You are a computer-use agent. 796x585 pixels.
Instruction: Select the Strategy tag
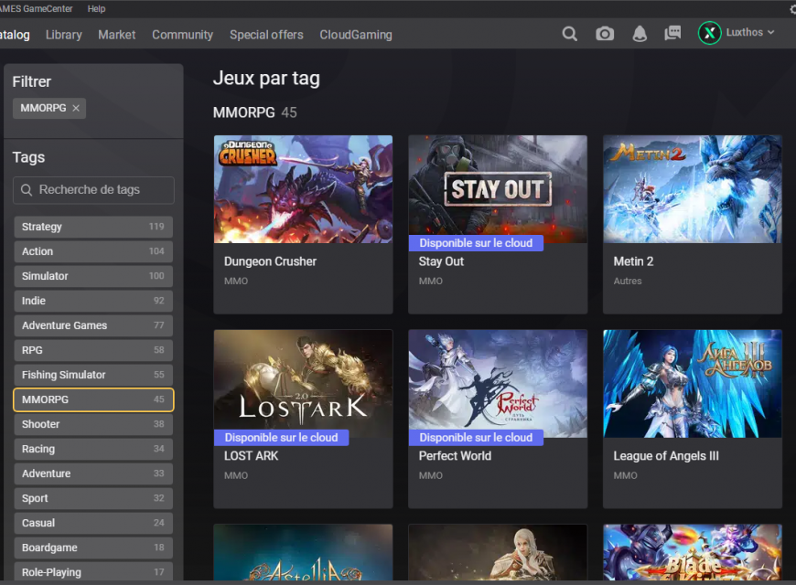93,227
